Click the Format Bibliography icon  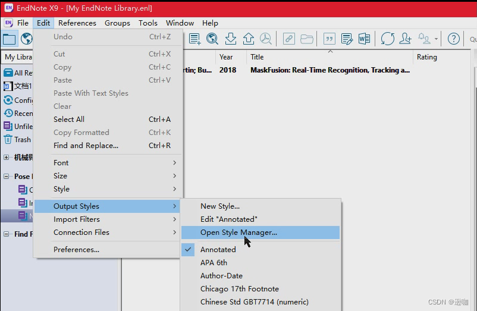347,39
